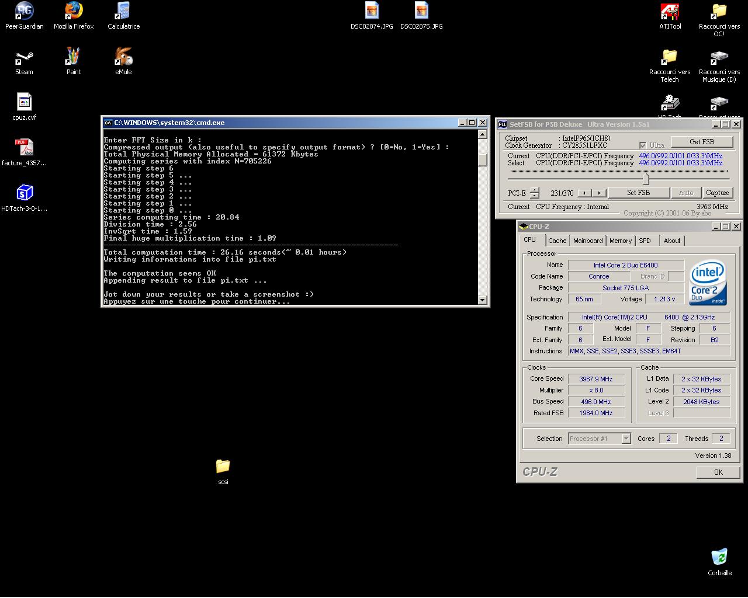Click the SetFSB title bar PLL icon

point(502,124)
